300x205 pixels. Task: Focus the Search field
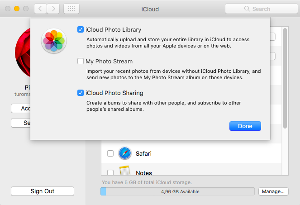[262, 9]
